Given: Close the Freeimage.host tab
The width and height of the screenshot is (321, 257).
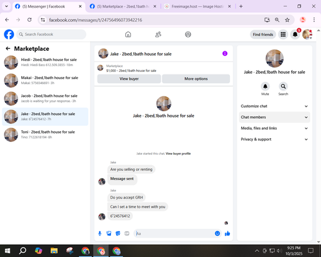Looking at the screenshot, I should pos(229,6).
